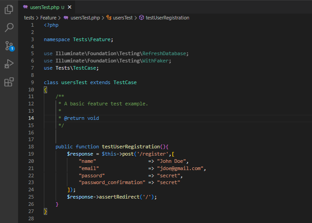Image resolution: width=312 pixels, height=223 pixels.
Task: Click 'extends' keyword on line 9
Action: coord(100,82)
